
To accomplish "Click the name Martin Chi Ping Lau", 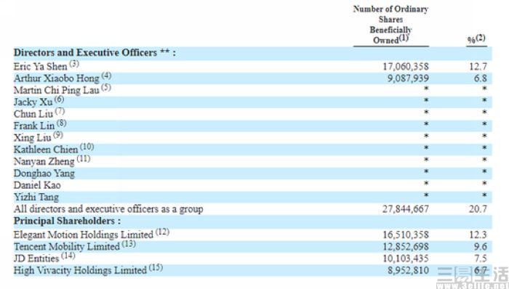I will coord(56,90).
